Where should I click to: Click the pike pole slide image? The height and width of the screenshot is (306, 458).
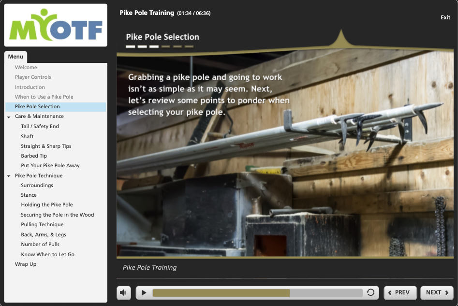(x=285, y=155)
